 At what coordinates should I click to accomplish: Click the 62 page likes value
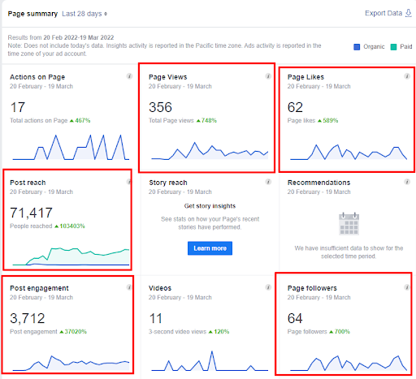pos(295,107)
